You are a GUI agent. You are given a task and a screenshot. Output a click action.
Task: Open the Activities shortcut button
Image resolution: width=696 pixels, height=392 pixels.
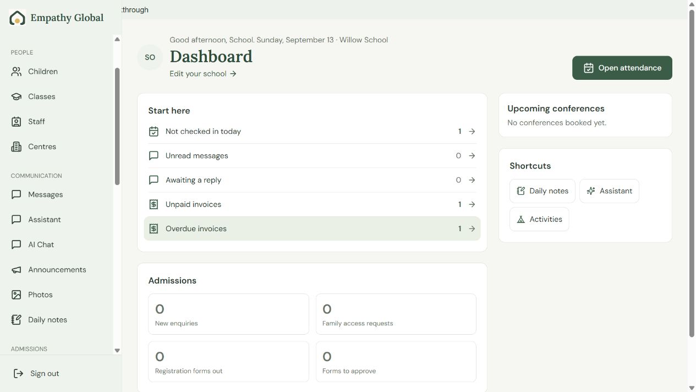pyautogui.click(x=539, y=219)
